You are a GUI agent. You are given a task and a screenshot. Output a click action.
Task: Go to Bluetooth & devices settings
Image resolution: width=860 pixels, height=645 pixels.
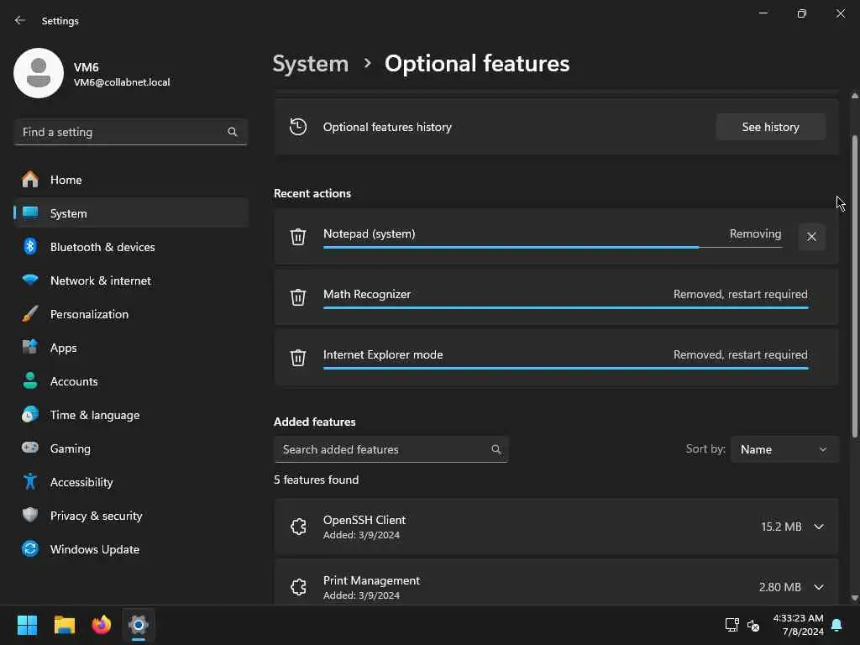click(x=102, y=247)
